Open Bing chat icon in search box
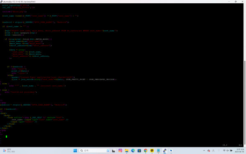Screen dimensions: 246x154 click(x=108, y=151)
